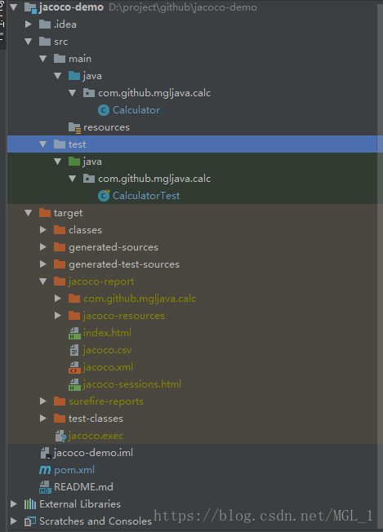Select the selected test folder row
The width and height of the screenshot is (383, 532).
coord(195,144)
